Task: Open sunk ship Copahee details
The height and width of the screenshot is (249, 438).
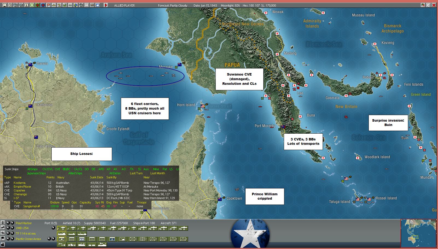Action: [19, 190]
